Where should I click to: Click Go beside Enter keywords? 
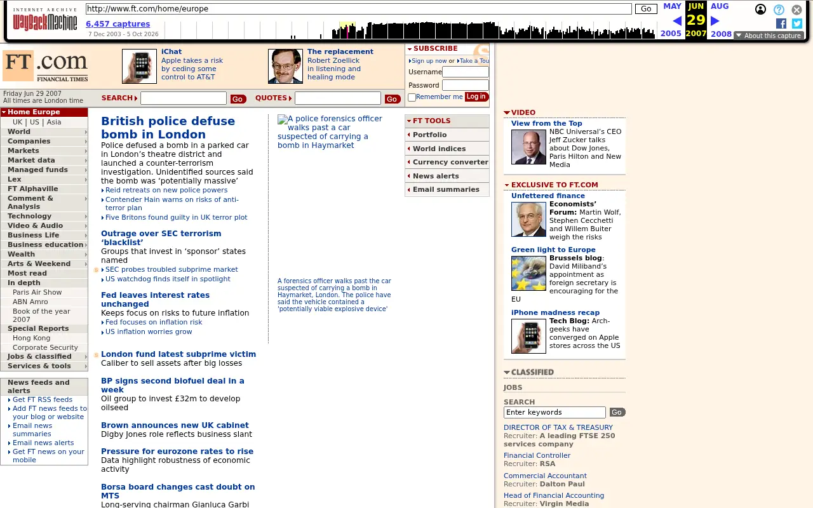(x=617, y=412)
